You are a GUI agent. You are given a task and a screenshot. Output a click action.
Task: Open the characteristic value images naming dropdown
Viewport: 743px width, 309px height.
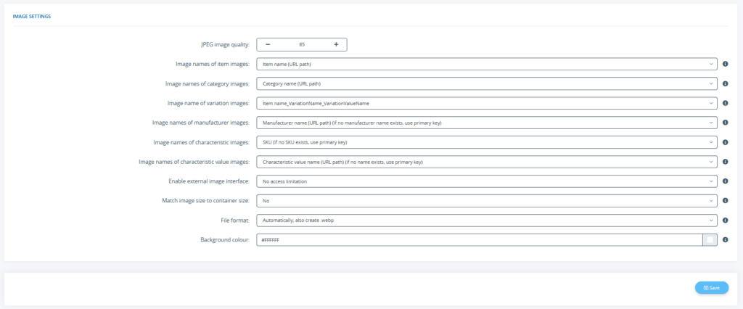pyautogui.click(x=487, y=162)
